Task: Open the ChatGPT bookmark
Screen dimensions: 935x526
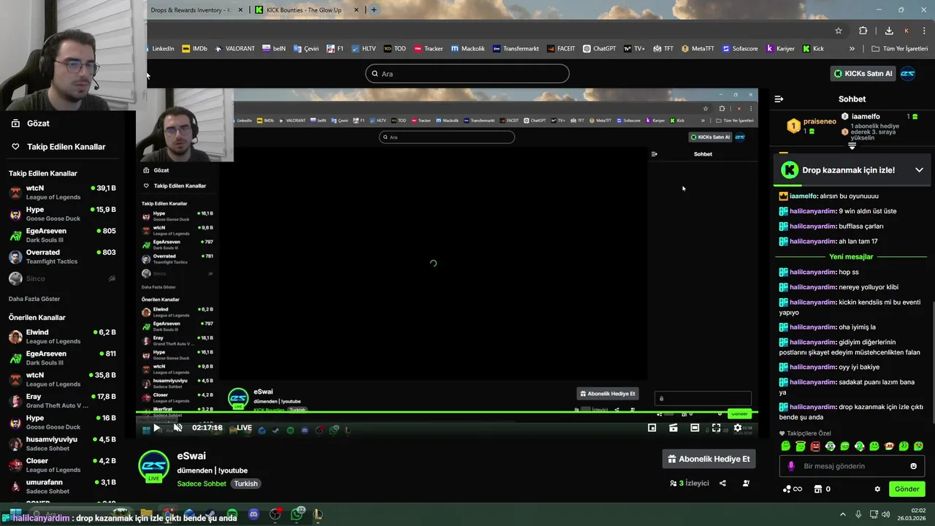Action: (600, 49)
